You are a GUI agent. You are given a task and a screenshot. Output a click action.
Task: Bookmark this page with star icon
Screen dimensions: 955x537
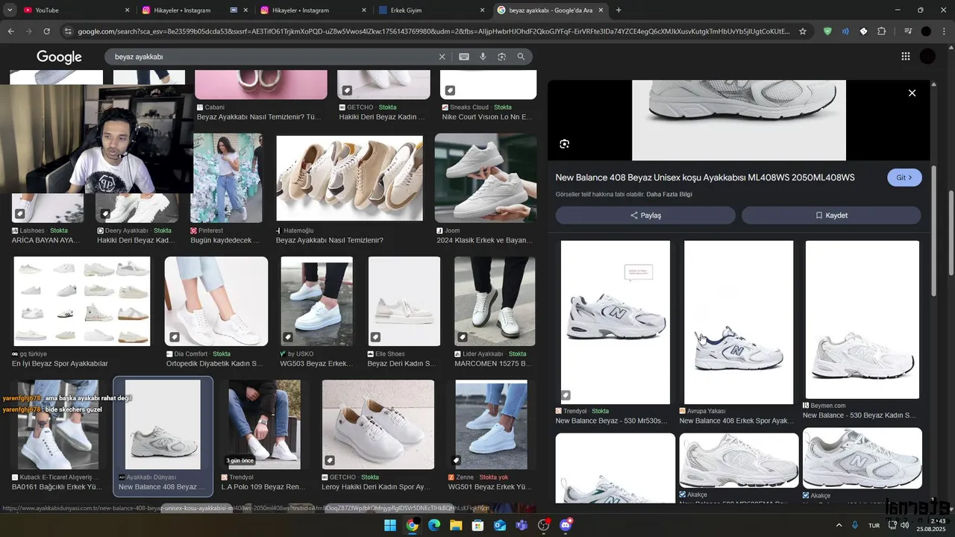point(803,31)
